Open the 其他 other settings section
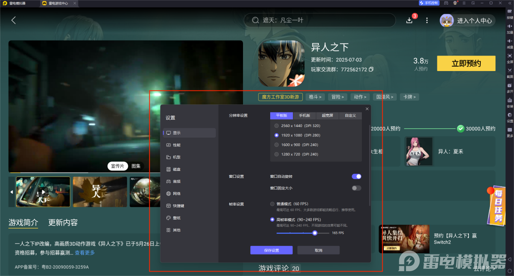This screenshot has width=514, height=276. click(189, 230)
